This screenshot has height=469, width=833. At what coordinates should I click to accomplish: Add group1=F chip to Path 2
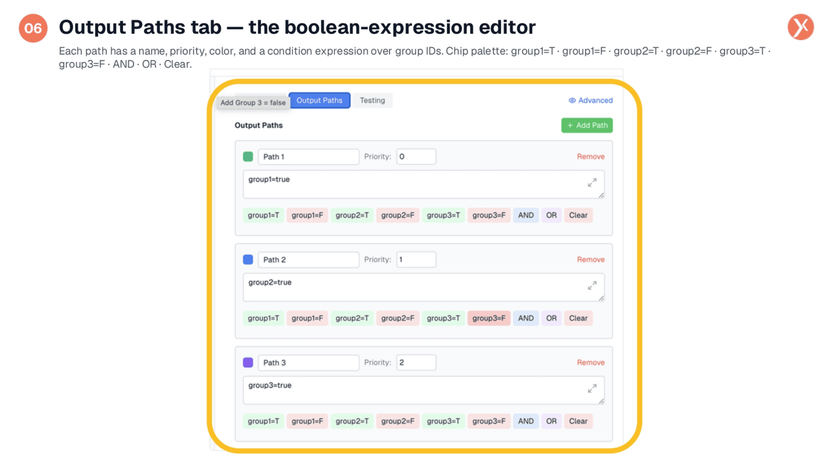click(x=307, y=318)
